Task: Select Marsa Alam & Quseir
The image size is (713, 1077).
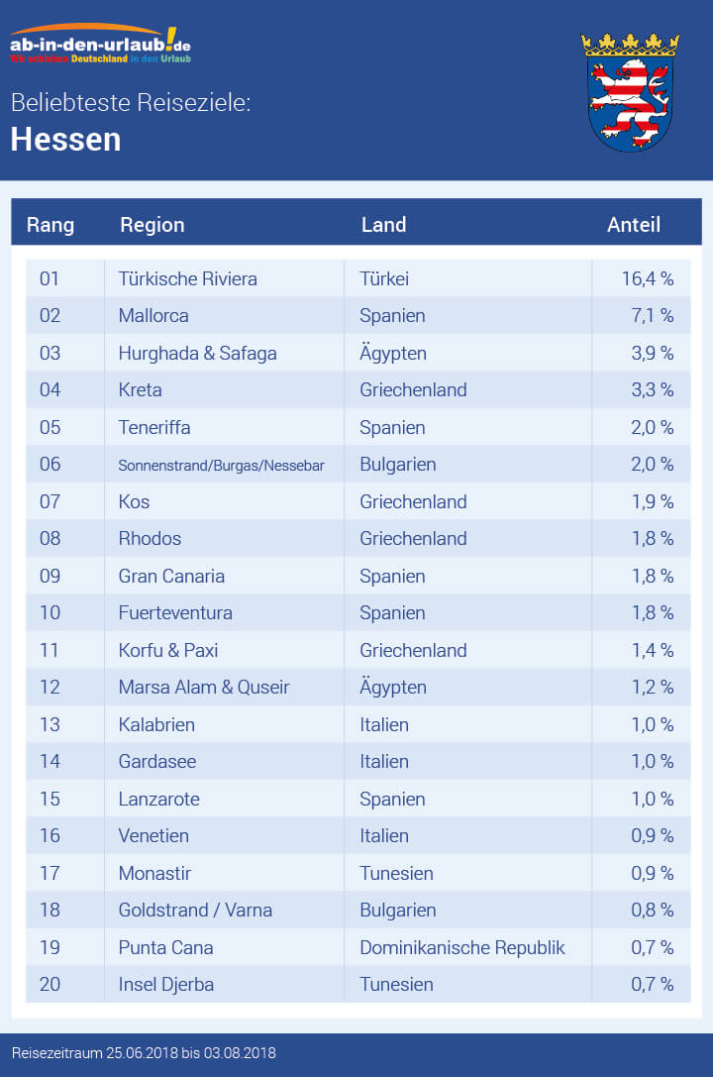Action: pyautogui.click(x=204, y=688)
